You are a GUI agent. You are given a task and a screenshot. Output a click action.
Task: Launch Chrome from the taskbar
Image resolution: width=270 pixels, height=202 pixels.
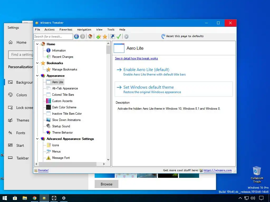click(35, 198)
